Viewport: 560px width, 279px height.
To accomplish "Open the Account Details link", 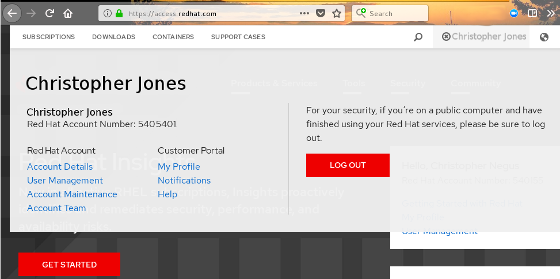I will click(x=60, y=167).
